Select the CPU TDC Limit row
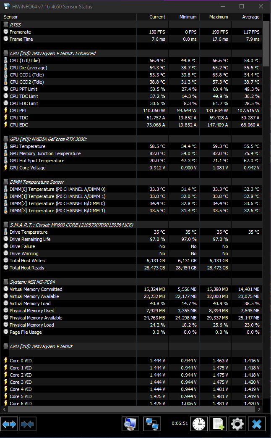 (x=132, y=96)
